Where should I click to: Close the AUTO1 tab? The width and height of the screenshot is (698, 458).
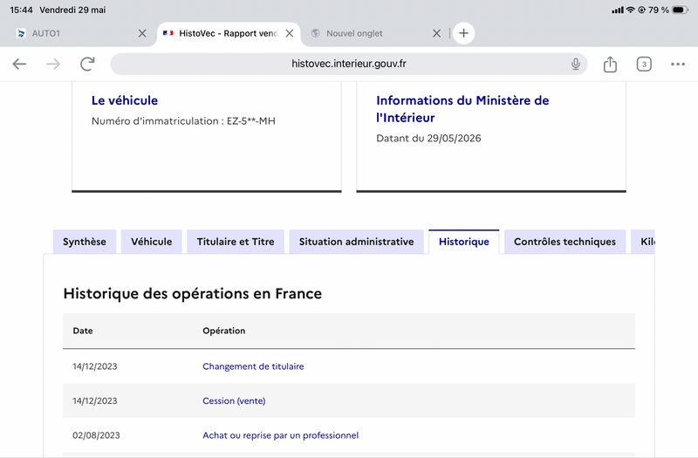tap(142, 33)
